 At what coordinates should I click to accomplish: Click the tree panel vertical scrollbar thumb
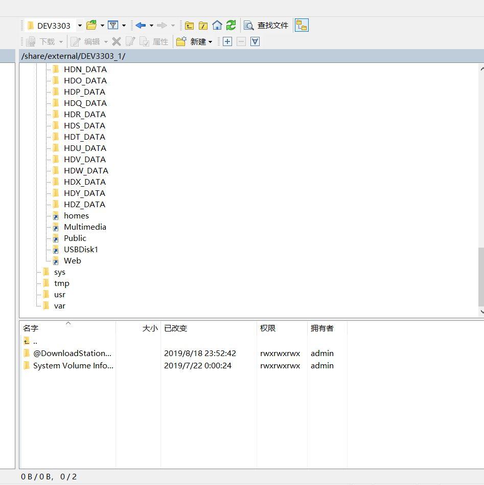481,275
